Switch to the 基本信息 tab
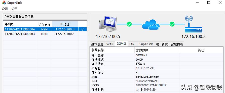The width and height of the screenshot is (225, 93). tap(97, 44)
